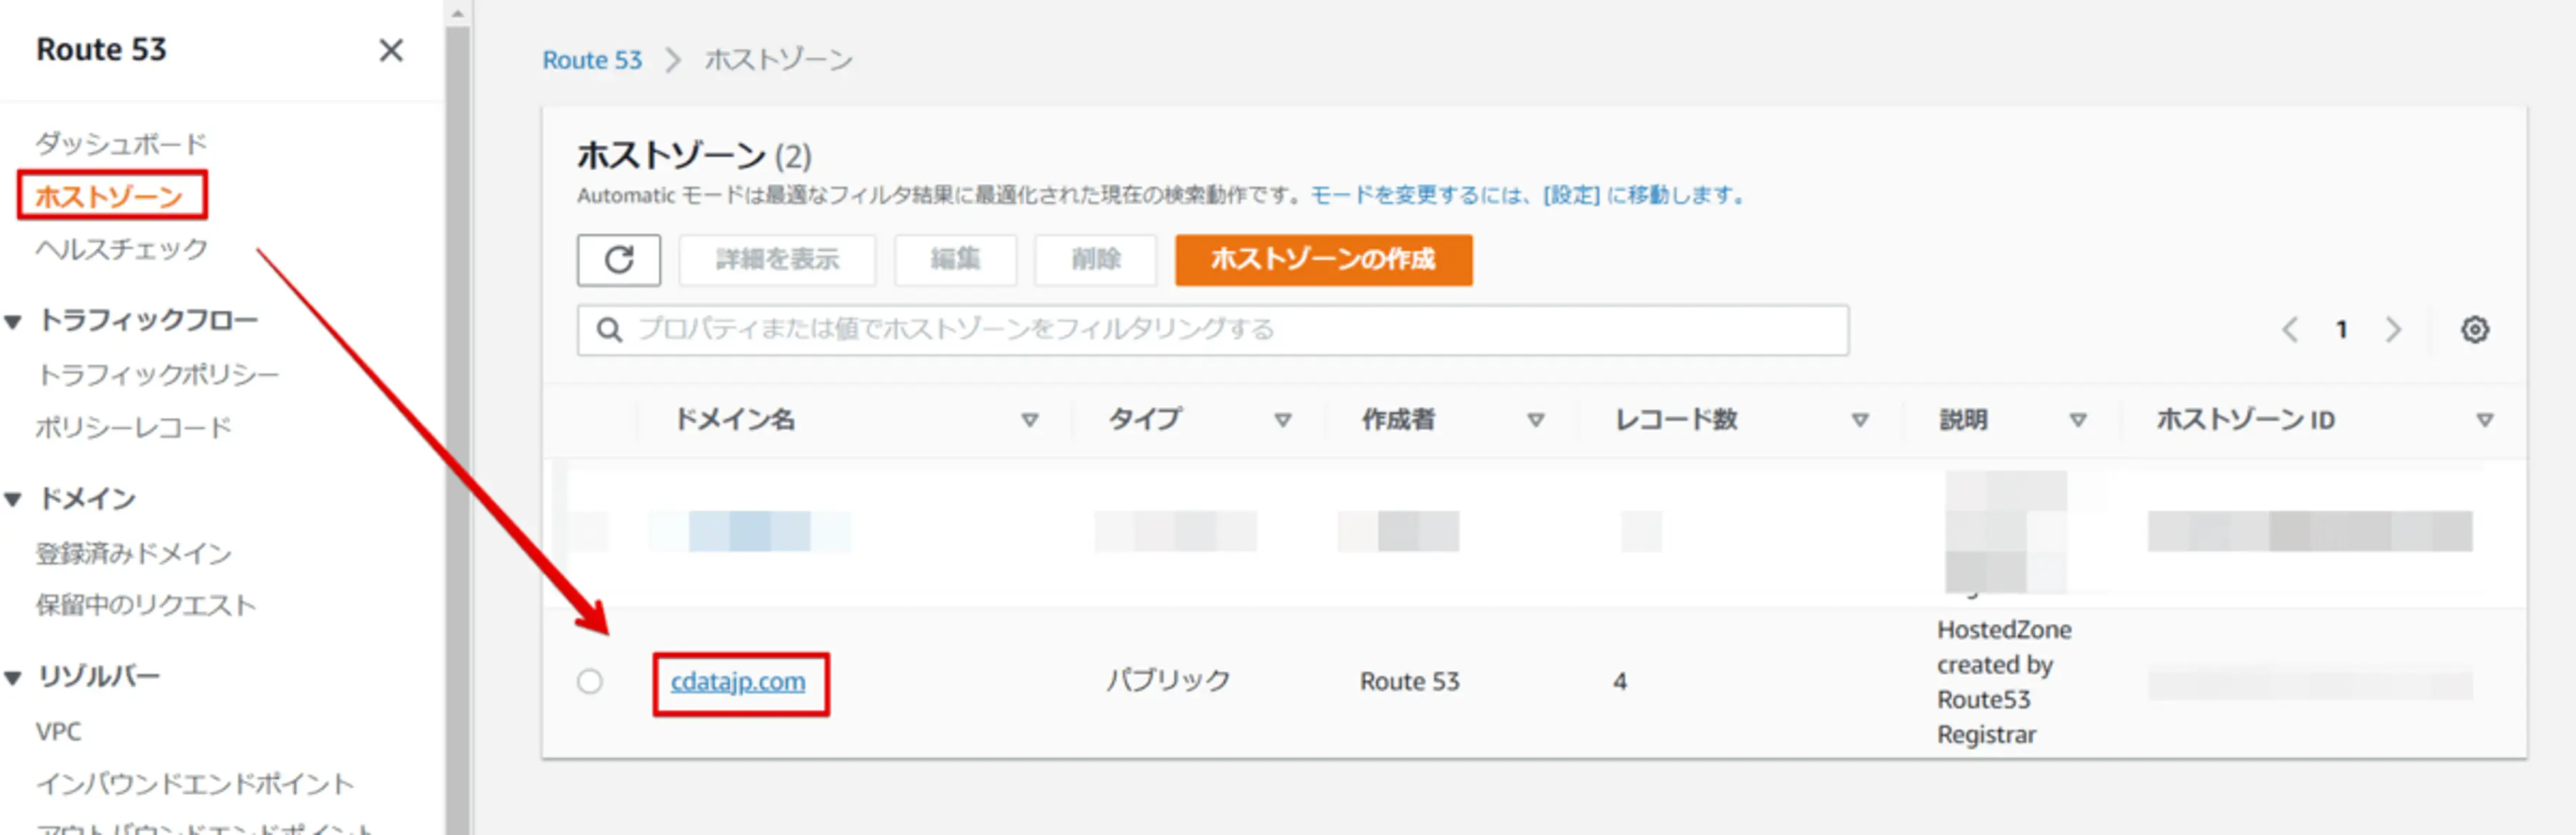Open table preferences gear icon

click(2474, 329)
